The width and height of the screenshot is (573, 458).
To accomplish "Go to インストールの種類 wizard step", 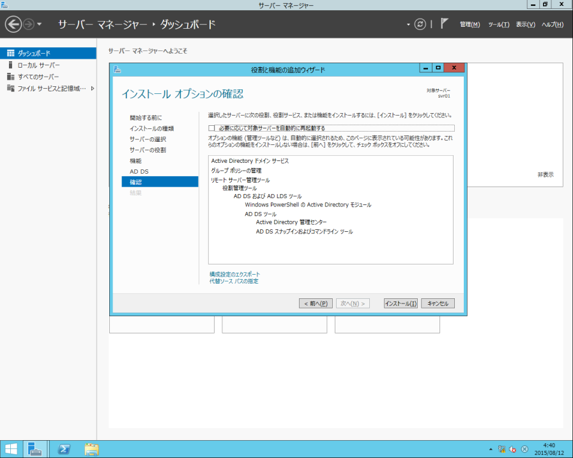I will [151, 128].
